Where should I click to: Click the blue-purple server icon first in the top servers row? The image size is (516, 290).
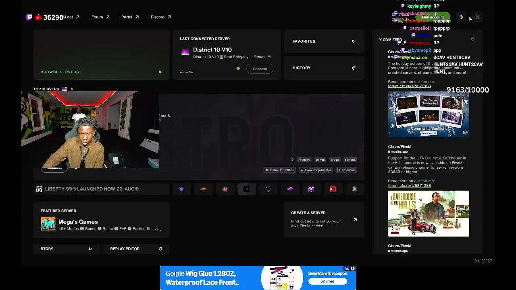181,189
